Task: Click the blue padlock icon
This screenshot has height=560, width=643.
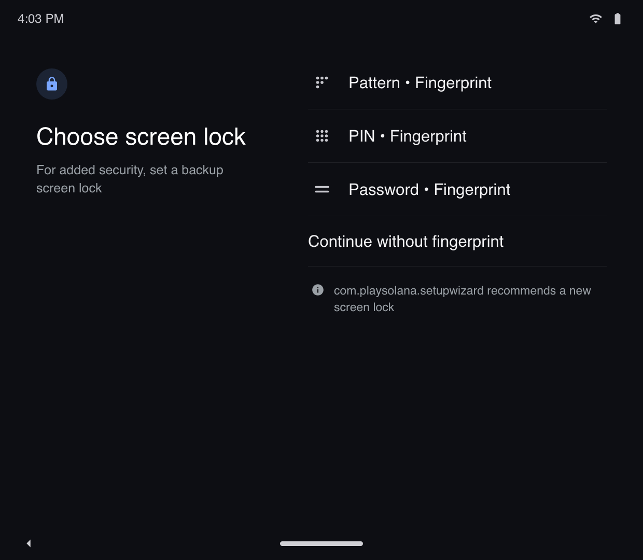Action: 51,84
